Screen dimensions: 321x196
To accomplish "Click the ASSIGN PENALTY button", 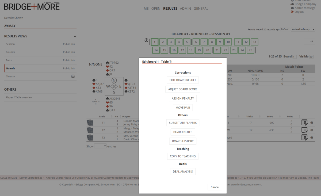I will [183, 98].
